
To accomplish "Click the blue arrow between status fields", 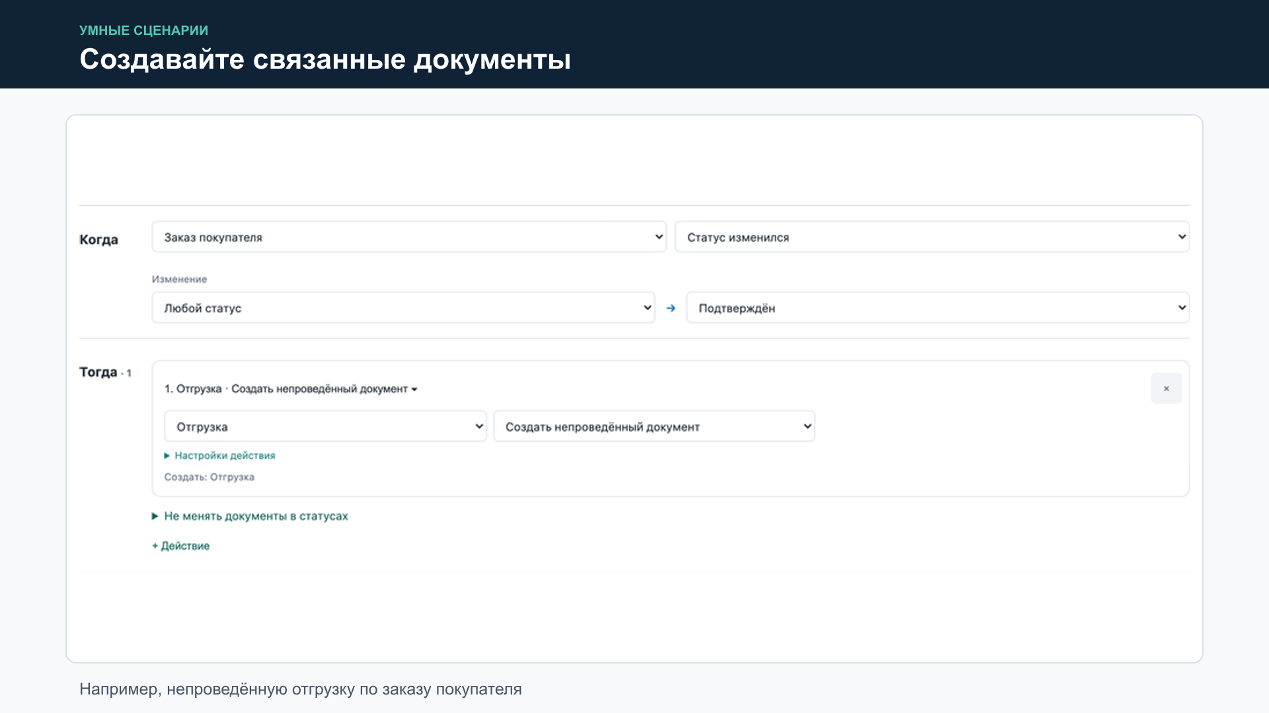I will 671,308.
